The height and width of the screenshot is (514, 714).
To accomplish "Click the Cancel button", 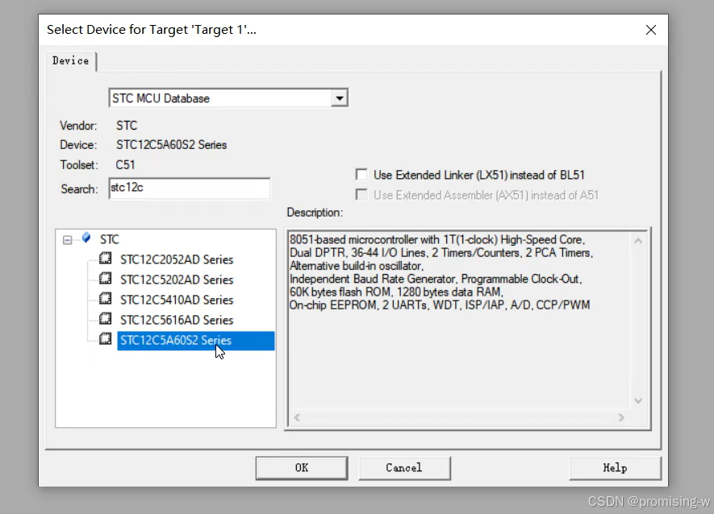I will click(x=404, y=467).
